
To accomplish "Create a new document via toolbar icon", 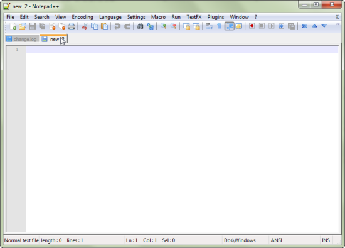I will [x=13, y=26].
